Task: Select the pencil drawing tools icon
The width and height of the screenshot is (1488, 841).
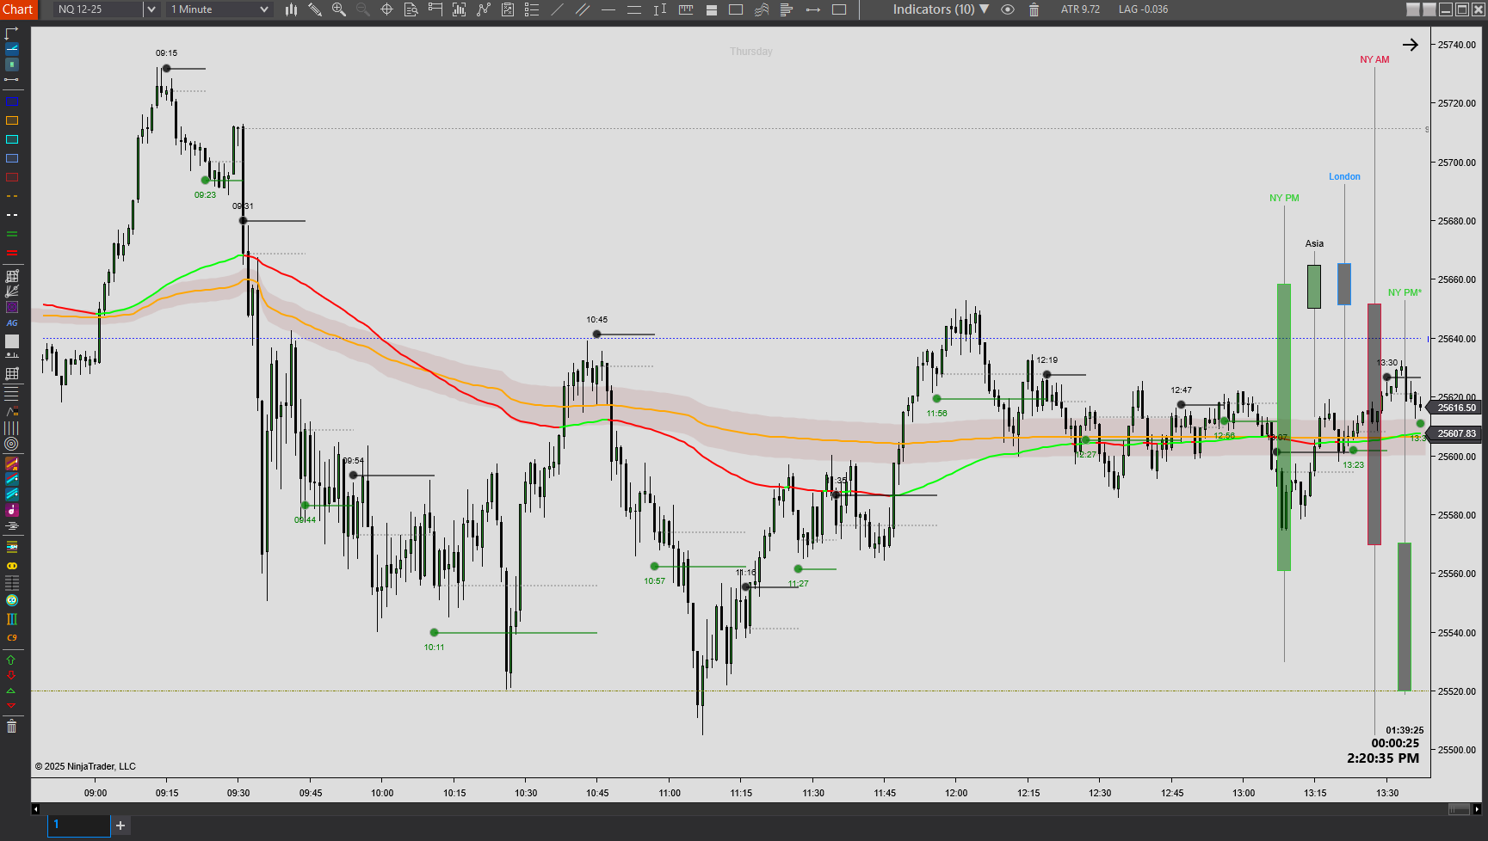Action: click(x=315, y=9)
